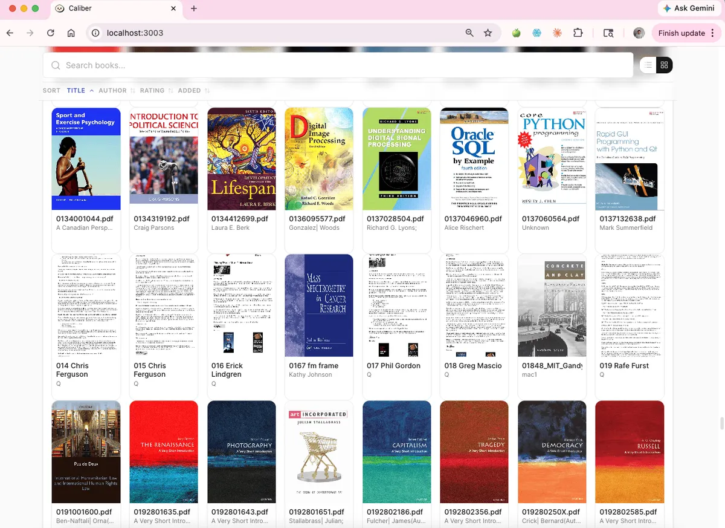Sort books by Rating

click(156, 91)
